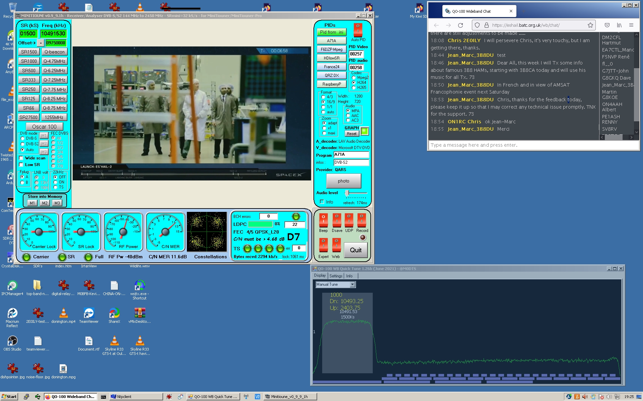Reload the chat page in browser
Viewport: 643px width, 401px height.
[460, 25]
